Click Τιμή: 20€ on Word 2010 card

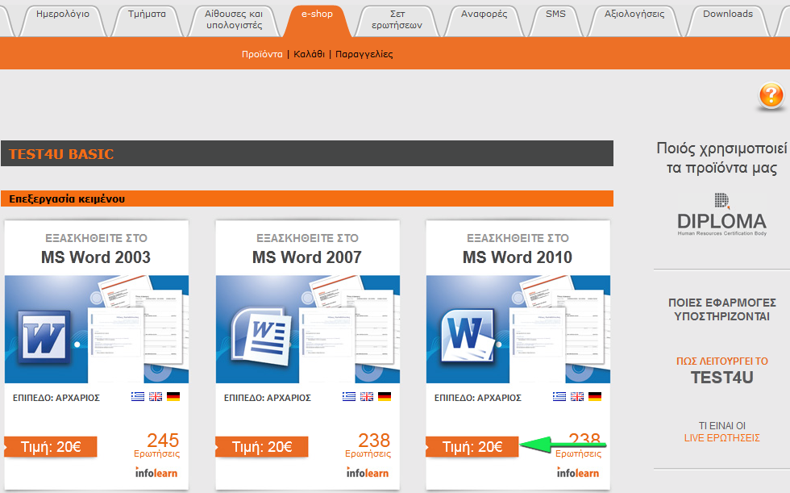pyautogui.click(x=472, y=447)
